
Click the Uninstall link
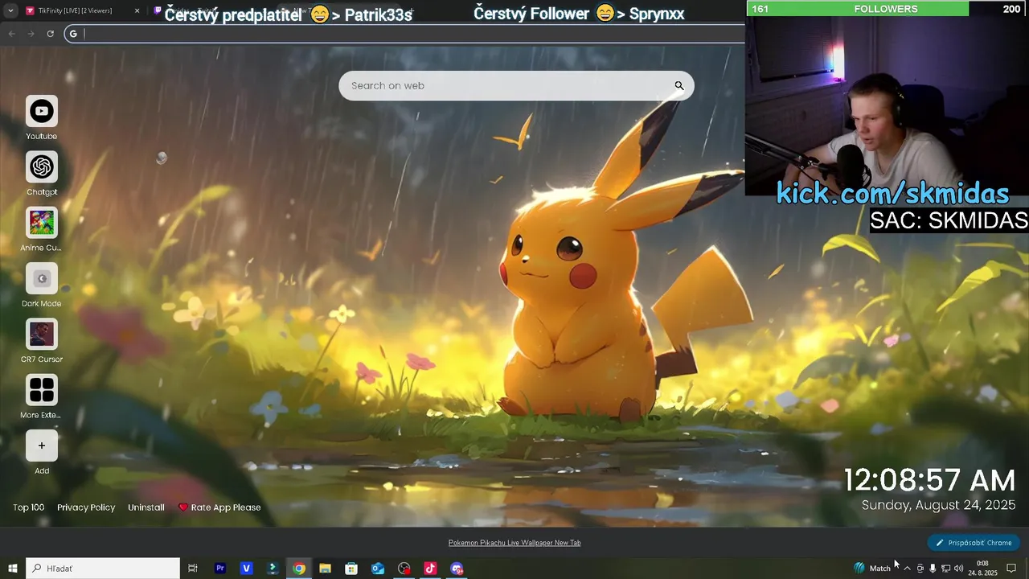[146, 507]
